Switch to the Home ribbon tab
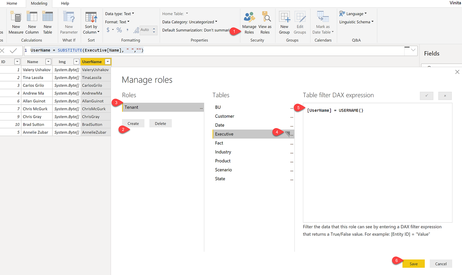 (x=12, y=3)
